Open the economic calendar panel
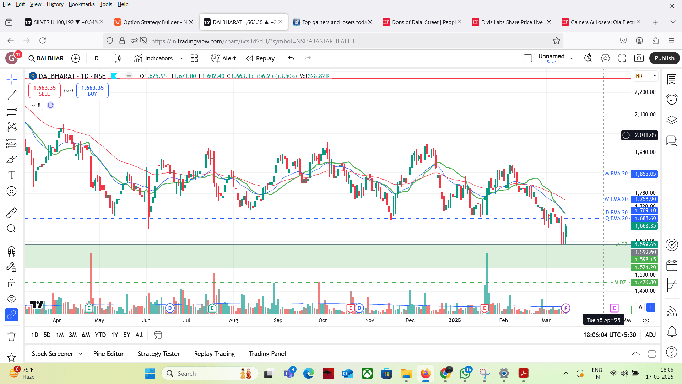682x384 pixels. pos(672,265)
